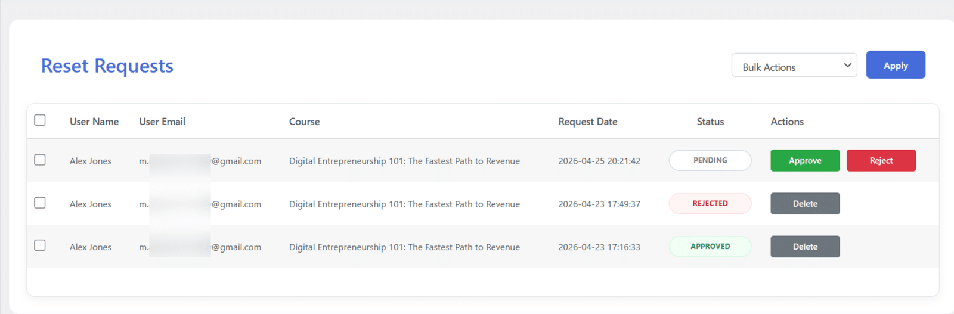The height and width of the screenshot is (314, 954).
Task: Select the rejected request row checkbox
Action: 40,203
